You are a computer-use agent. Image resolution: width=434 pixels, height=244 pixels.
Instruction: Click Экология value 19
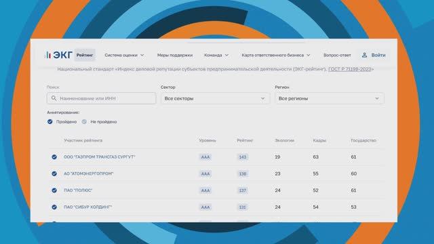tap(277, 157)
